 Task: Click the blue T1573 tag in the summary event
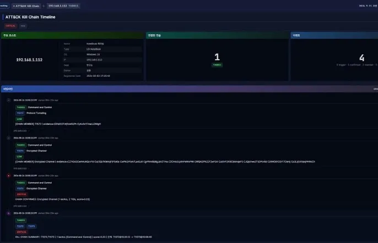click(31, 226)
